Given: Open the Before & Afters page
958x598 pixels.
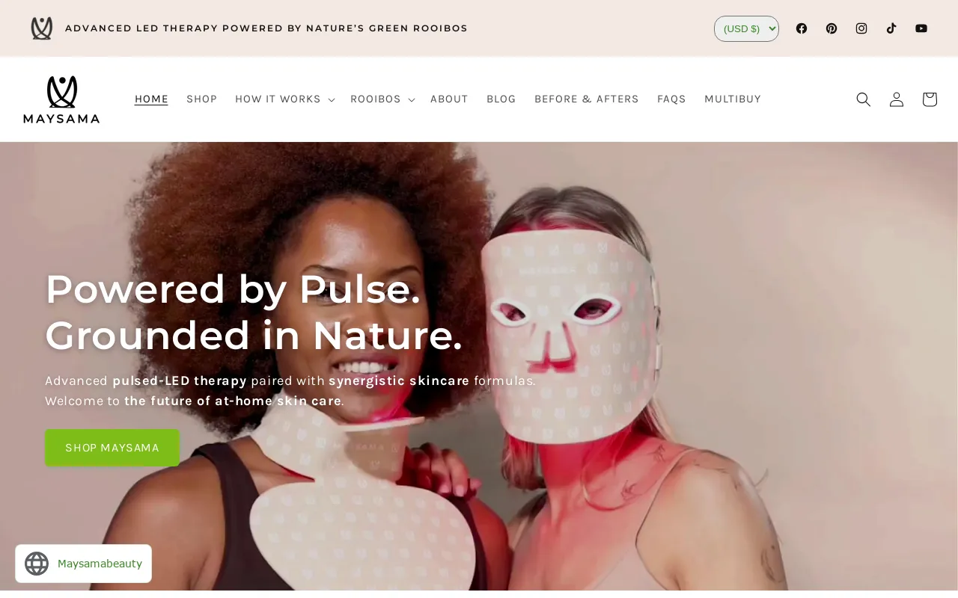Looking at the screenshot, I should (587, 99).
